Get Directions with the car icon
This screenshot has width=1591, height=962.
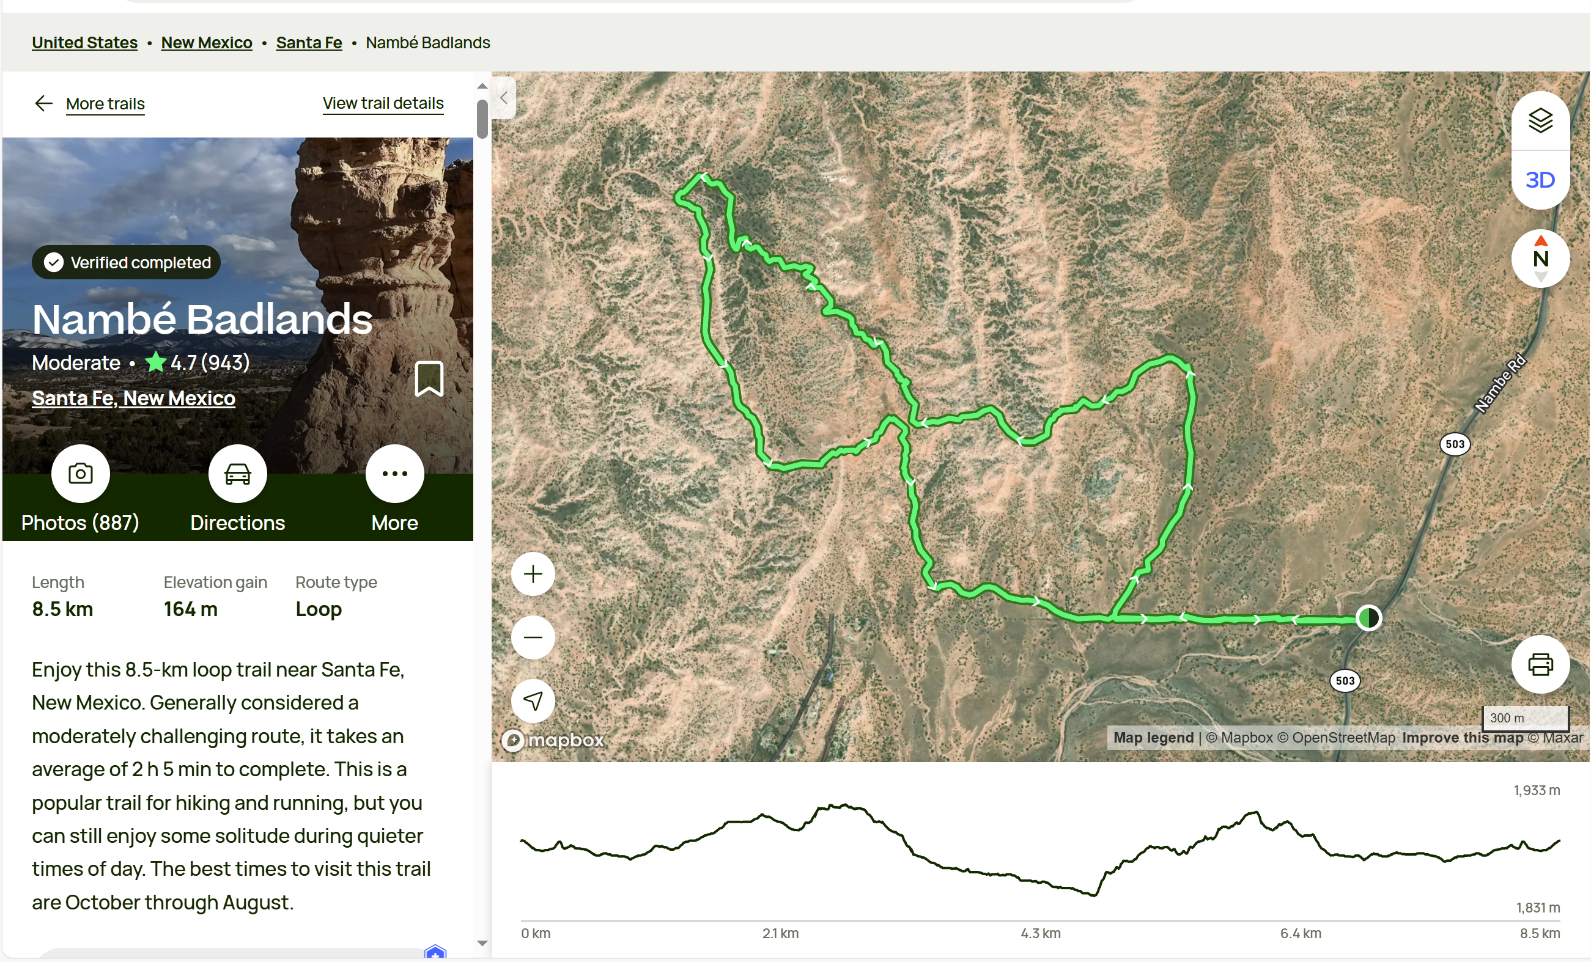pyautogui.click(x=238, y=474)
